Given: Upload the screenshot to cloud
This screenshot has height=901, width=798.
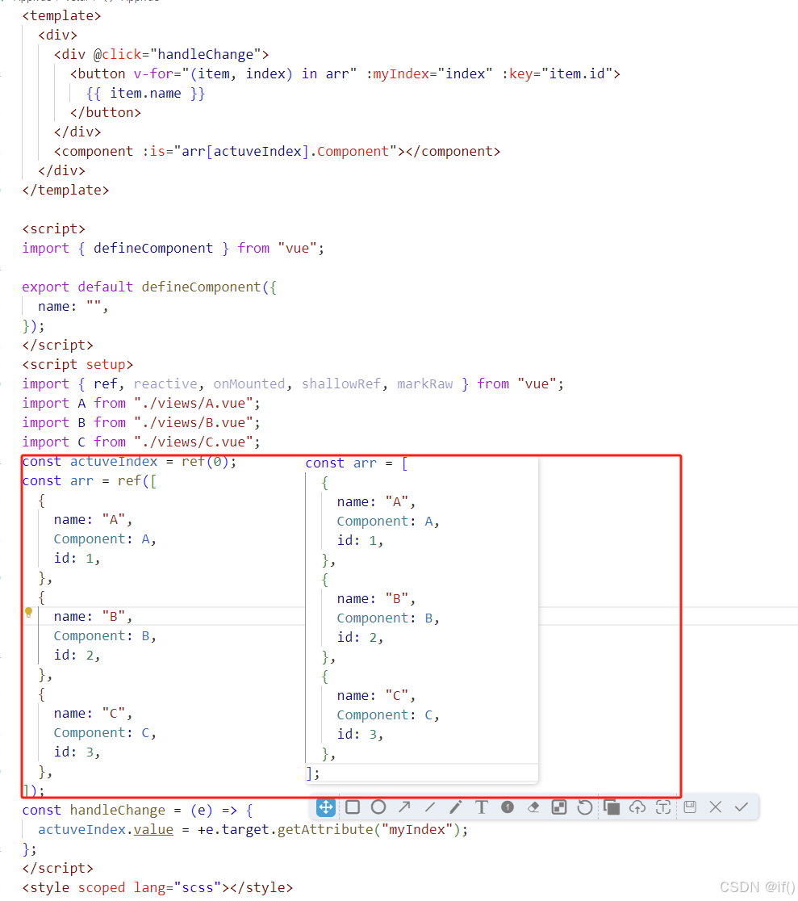Looking at the screenshot, I should (637, 807).
